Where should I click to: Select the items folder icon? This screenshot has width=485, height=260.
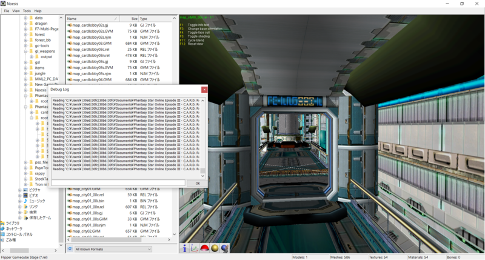(x=31, y=68)
